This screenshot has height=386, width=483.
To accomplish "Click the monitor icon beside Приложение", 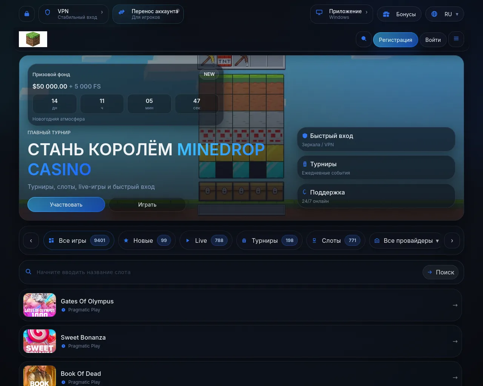I will click(x=319, y=12).
